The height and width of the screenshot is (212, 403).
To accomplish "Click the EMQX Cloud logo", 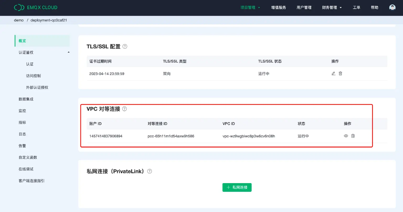I will tap(36, 7).
